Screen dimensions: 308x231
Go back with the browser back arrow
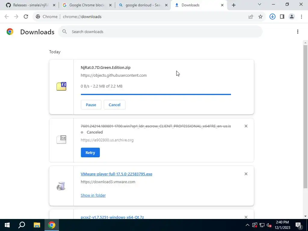pyautogui.click(x=7, y=17)
